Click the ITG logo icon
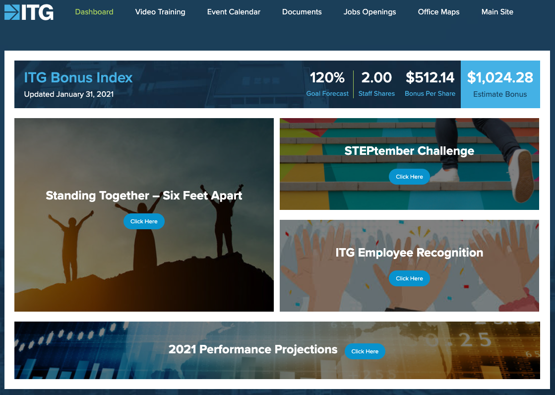Viewport: 555px width, 395px height. (29, 12)
